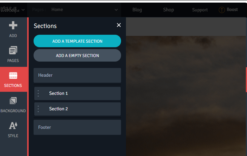Select the Section 1 item
Image resolution: width=247 pixels, height=156 pixels.
(78, 93)
